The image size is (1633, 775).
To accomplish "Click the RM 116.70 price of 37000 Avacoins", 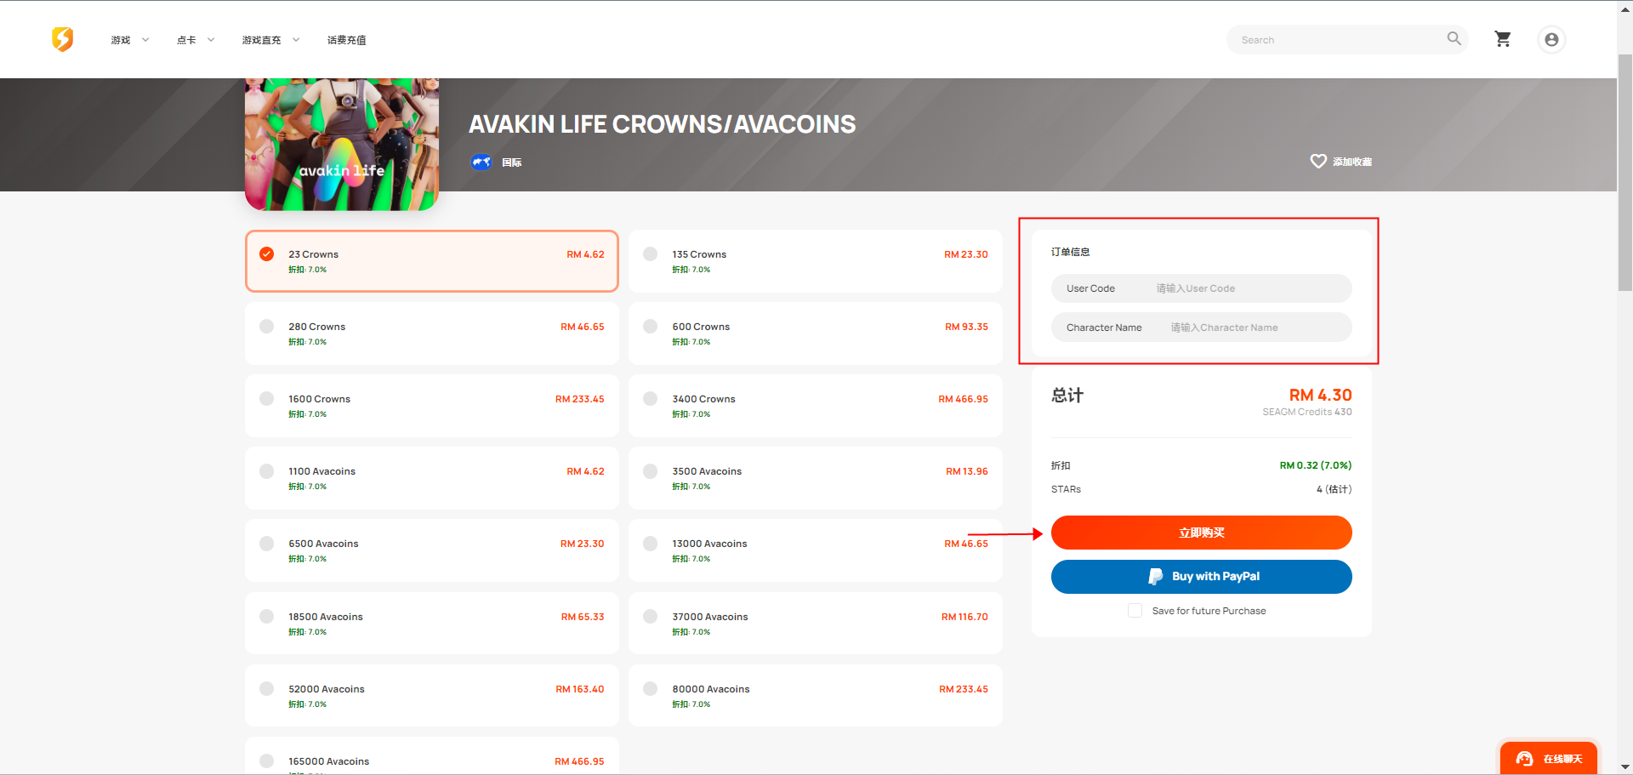I will pos(964,617).
